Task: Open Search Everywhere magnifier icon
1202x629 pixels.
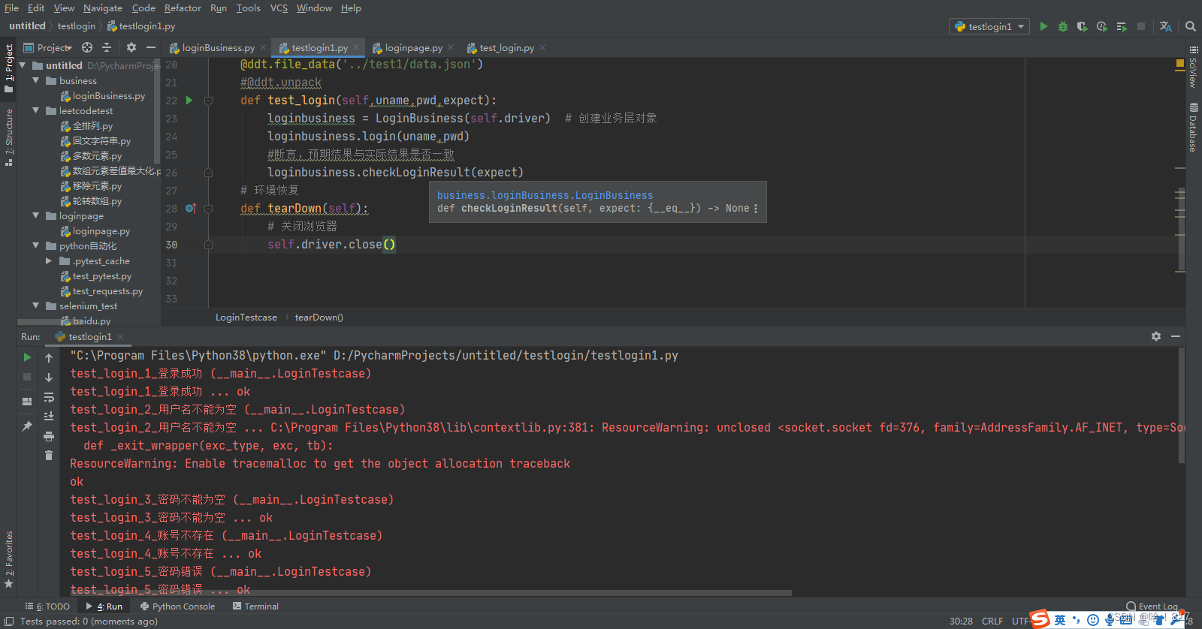Action: 1191,26
